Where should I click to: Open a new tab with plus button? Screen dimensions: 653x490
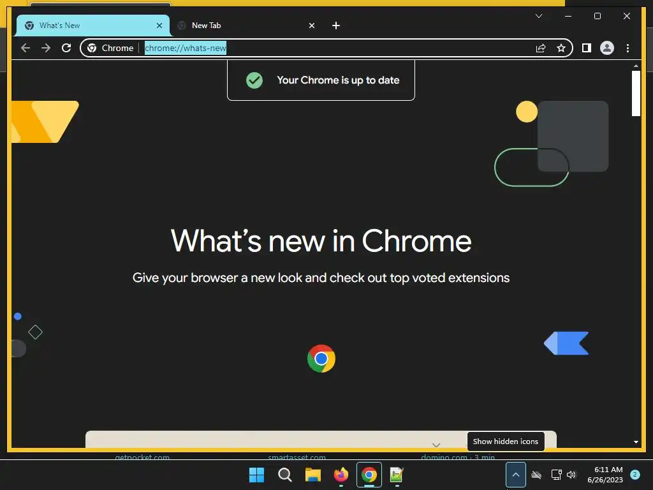tap(336, 26)
